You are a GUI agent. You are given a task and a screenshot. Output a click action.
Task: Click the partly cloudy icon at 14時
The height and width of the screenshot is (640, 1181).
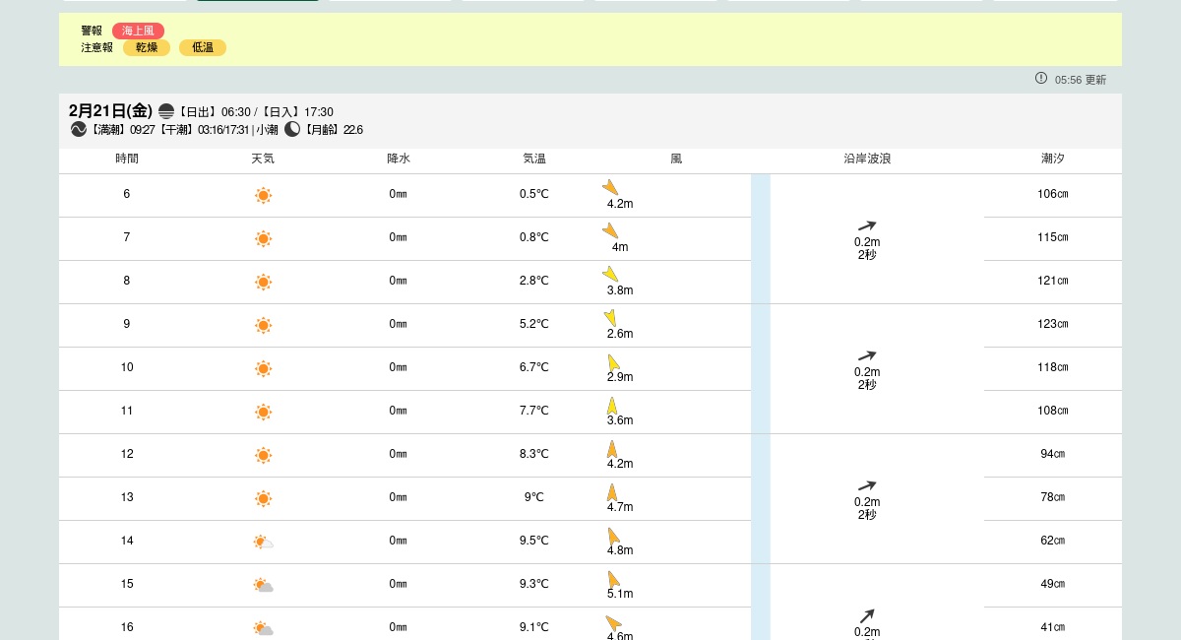(263, 542)
